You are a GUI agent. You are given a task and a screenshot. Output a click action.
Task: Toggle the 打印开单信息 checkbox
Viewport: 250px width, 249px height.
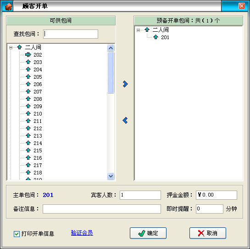17,234
